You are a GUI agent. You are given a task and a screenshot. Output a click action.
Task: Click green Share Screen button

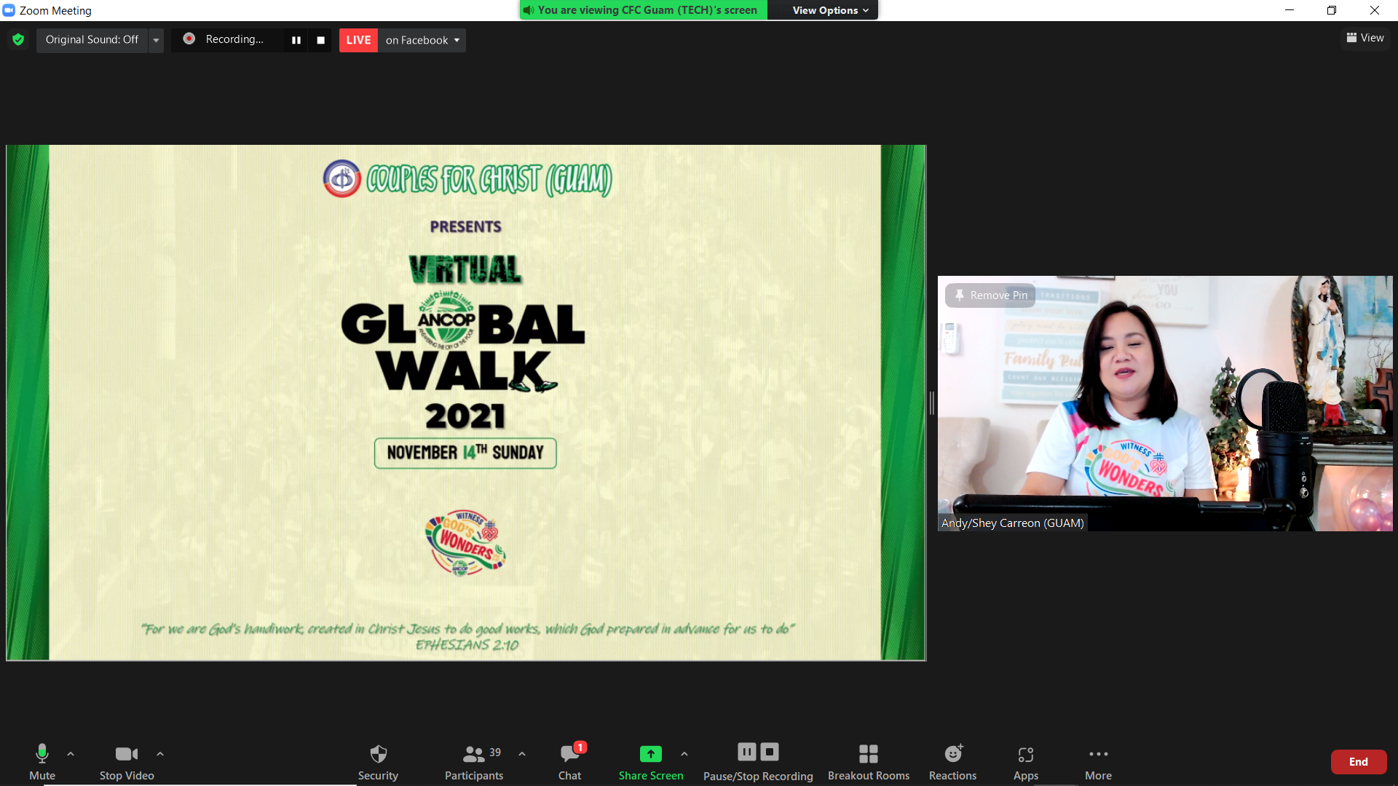(x=651, y=761)
